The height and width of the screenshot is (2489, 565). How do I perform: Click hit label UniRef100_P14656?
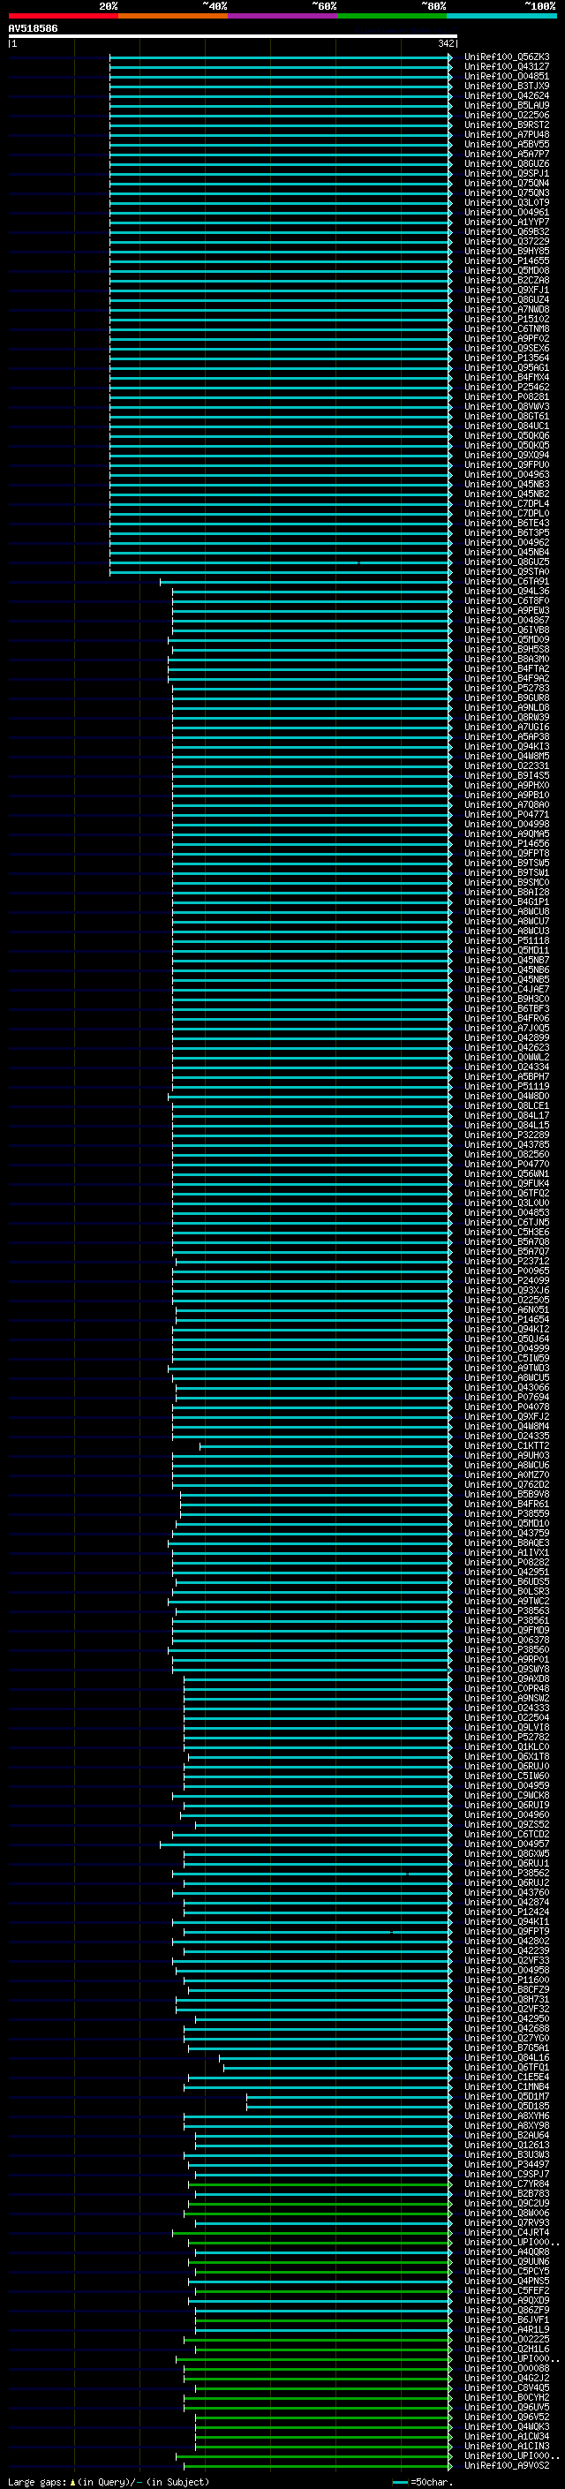click(x=507, y=843)
